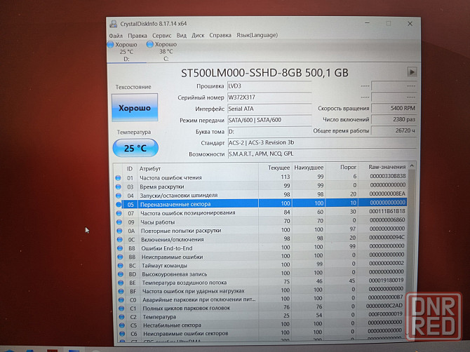The height and width of the screenshot is (352, 470).
Task: Click the status dot for attribute C6
Action: tap(122, 334)
